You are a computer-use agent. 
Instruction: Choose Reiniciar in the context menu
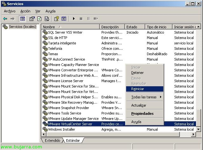click(x=145, y=89)
